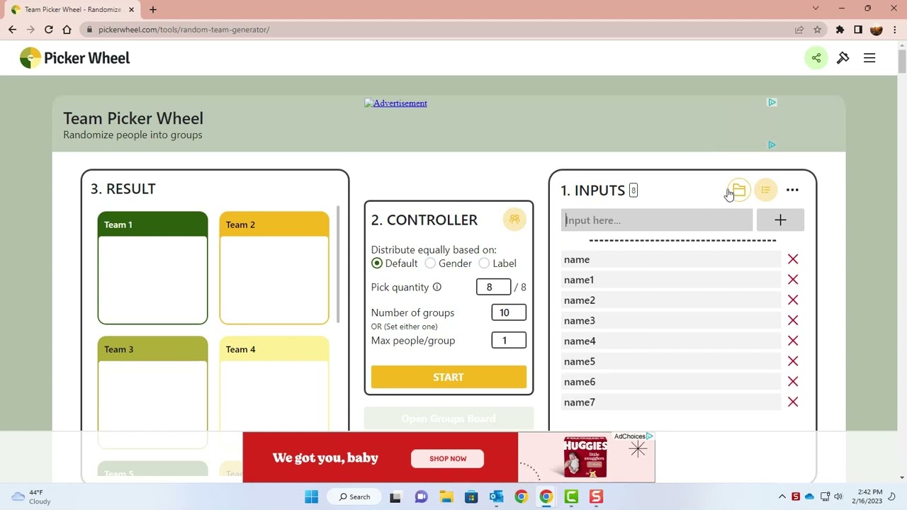The width and height of the screenshot is (907, 510).
Task: Go to browser home page icon
Action: click(x=67, y=30)
